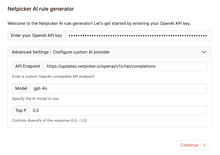Click the masked OpenAI API key field
Viewport: 220px width, 155px height.
tap(138, 35)
